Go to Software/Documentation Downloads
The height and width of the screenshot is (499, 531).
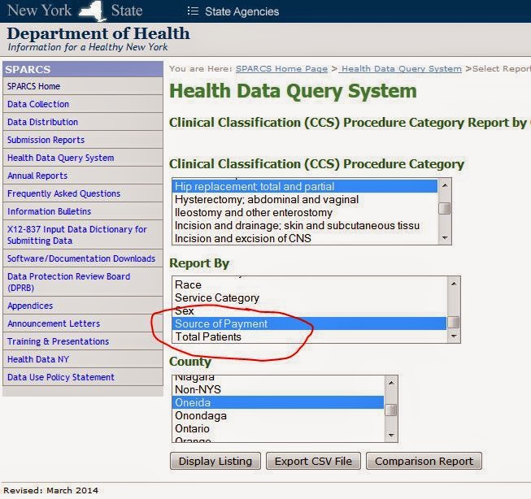pyautogui.click(x=81, y=258)
